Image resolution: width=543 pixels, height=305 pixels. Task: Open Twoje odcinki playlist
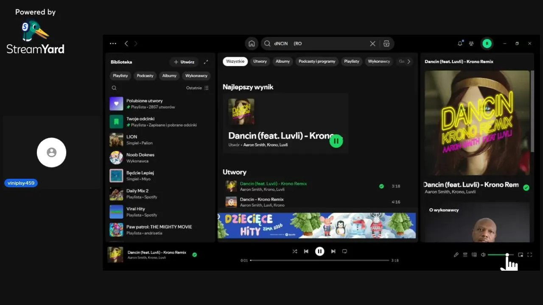pos(160,122)
